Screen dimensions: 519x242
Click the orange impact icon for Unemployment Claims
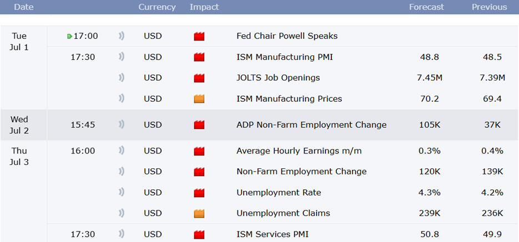click(199, 214)
